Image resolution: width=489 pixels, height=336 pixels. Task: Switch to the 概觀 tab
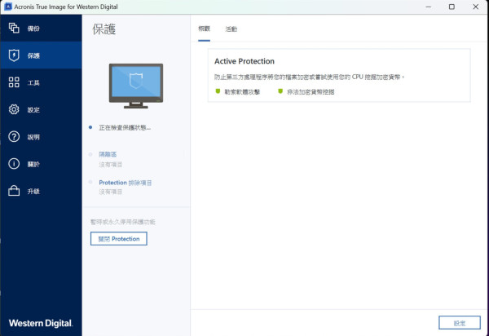point(204,29)
